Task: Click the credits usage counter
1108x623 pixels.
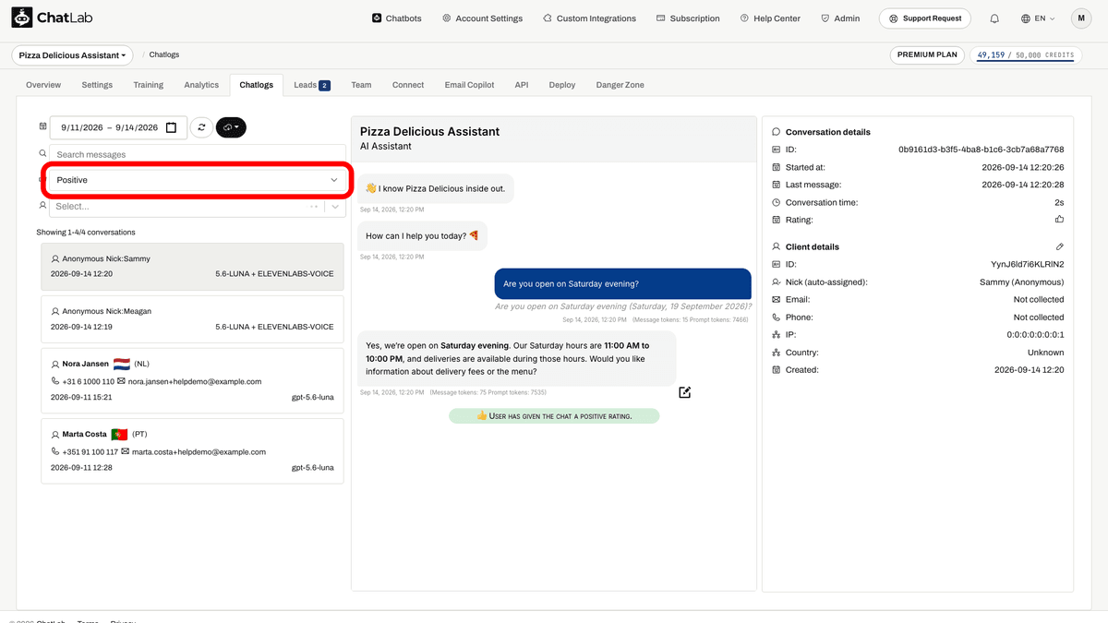Action: click(x=1025, y=55)
